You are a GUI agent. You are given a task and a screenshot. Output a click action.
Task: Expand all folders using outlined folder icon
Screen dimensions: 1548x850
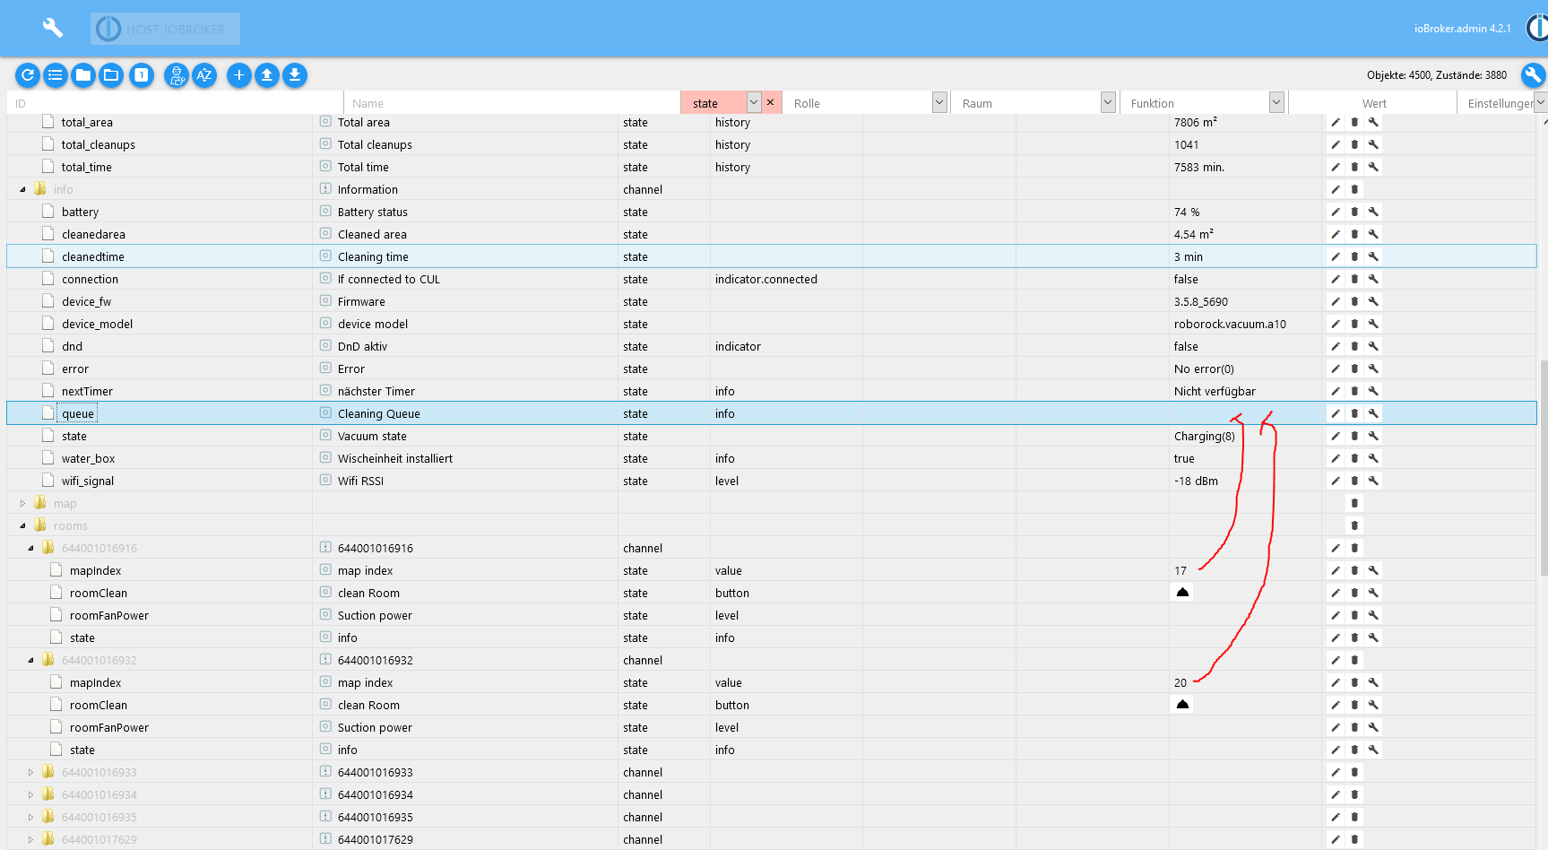tap(111, 75)
